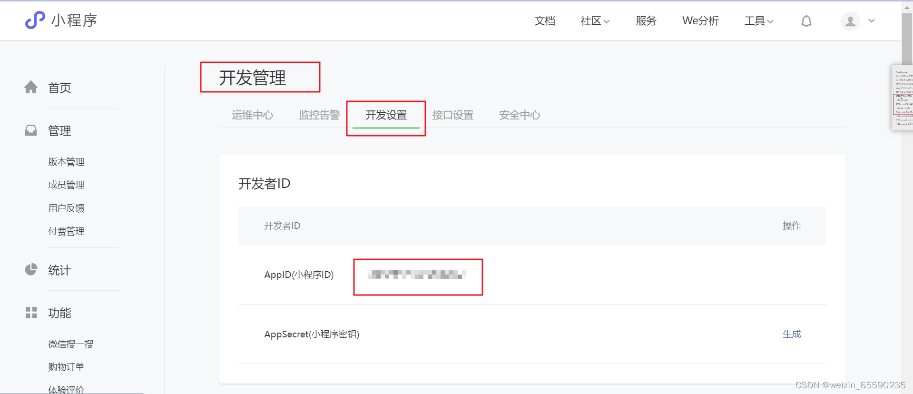
Task: Open 管理 section label in sidebar
Action: [x=59, y=131]
